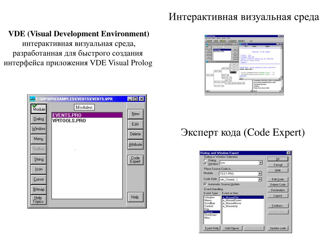Show the Menu resources
Image resolution: width=323 pixels, height=242 pixels.
39,139
